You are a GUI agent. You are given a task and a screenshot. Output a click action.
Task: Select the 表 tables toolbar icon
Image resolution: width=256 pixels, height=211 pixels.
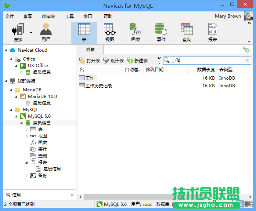(84, 33)
